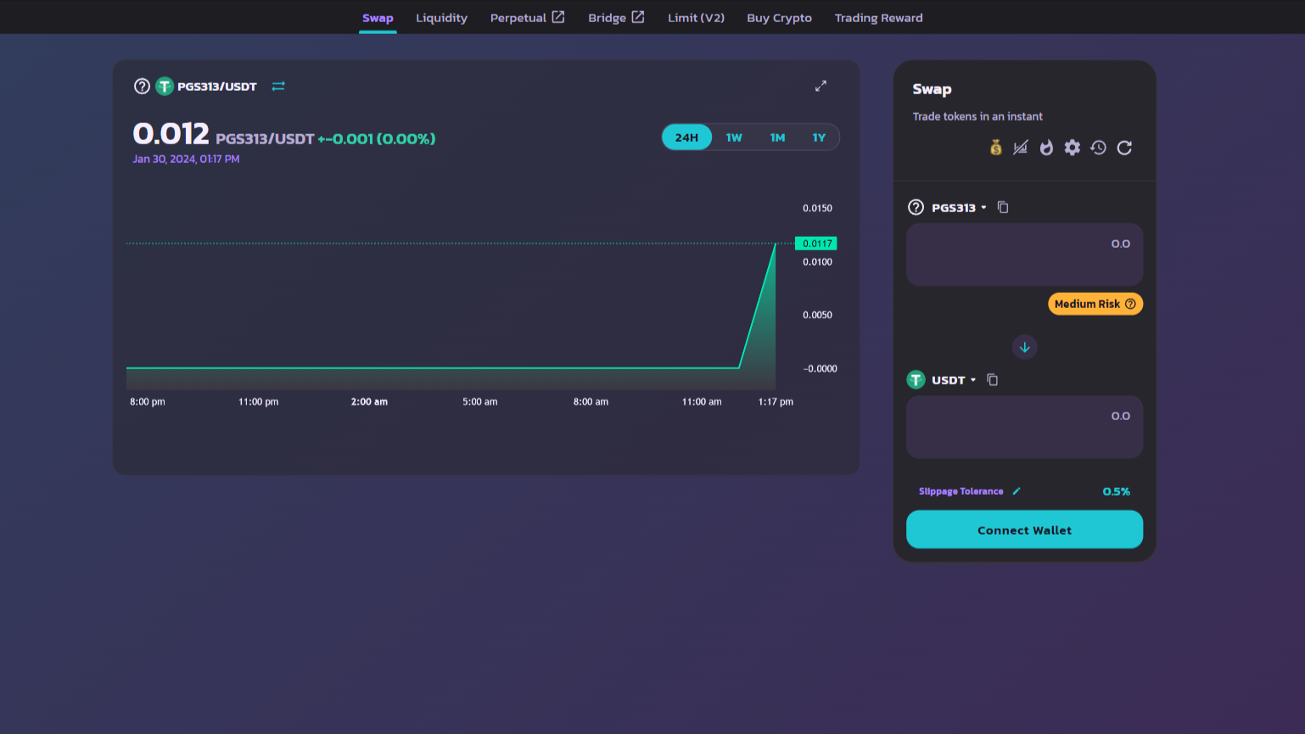1305x734 pixels.
Task: Click the Medium Risk badge
Action: (x=1095, y=304)
